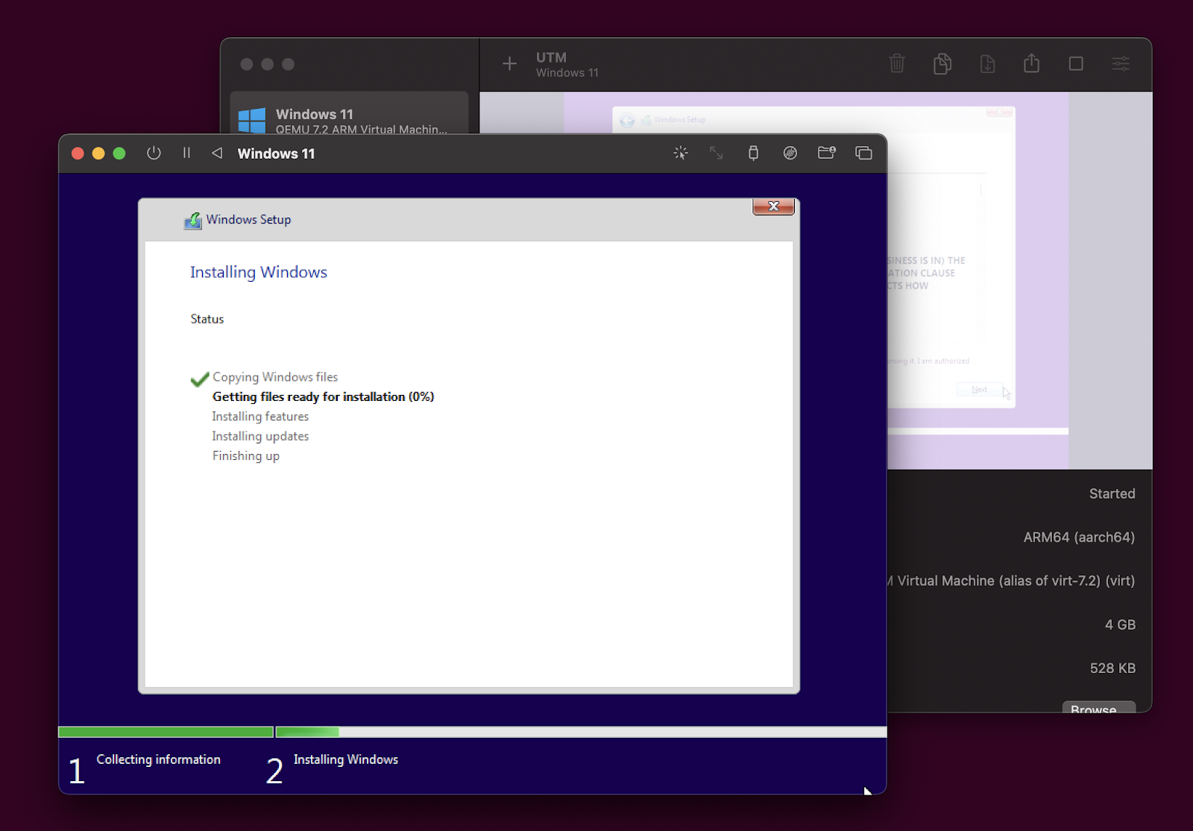Click the Windows 11 title in VM window
1193x831 pixels.
point(276,154)
